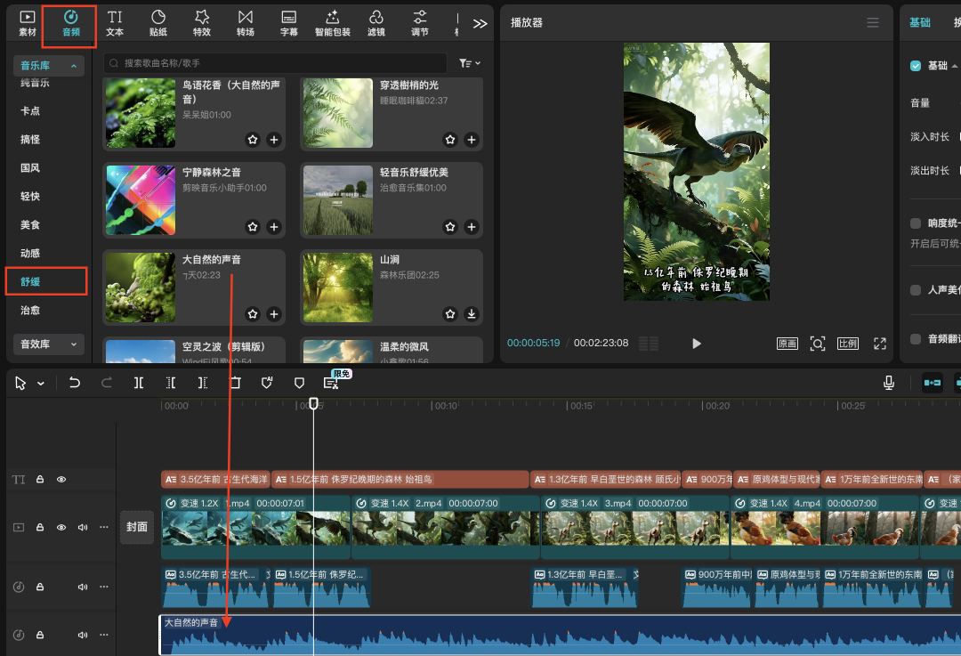Viewport: 961px width, 656px height.
Task: Delete selected clip with the trash icon
Action: [x=235, y=383]
